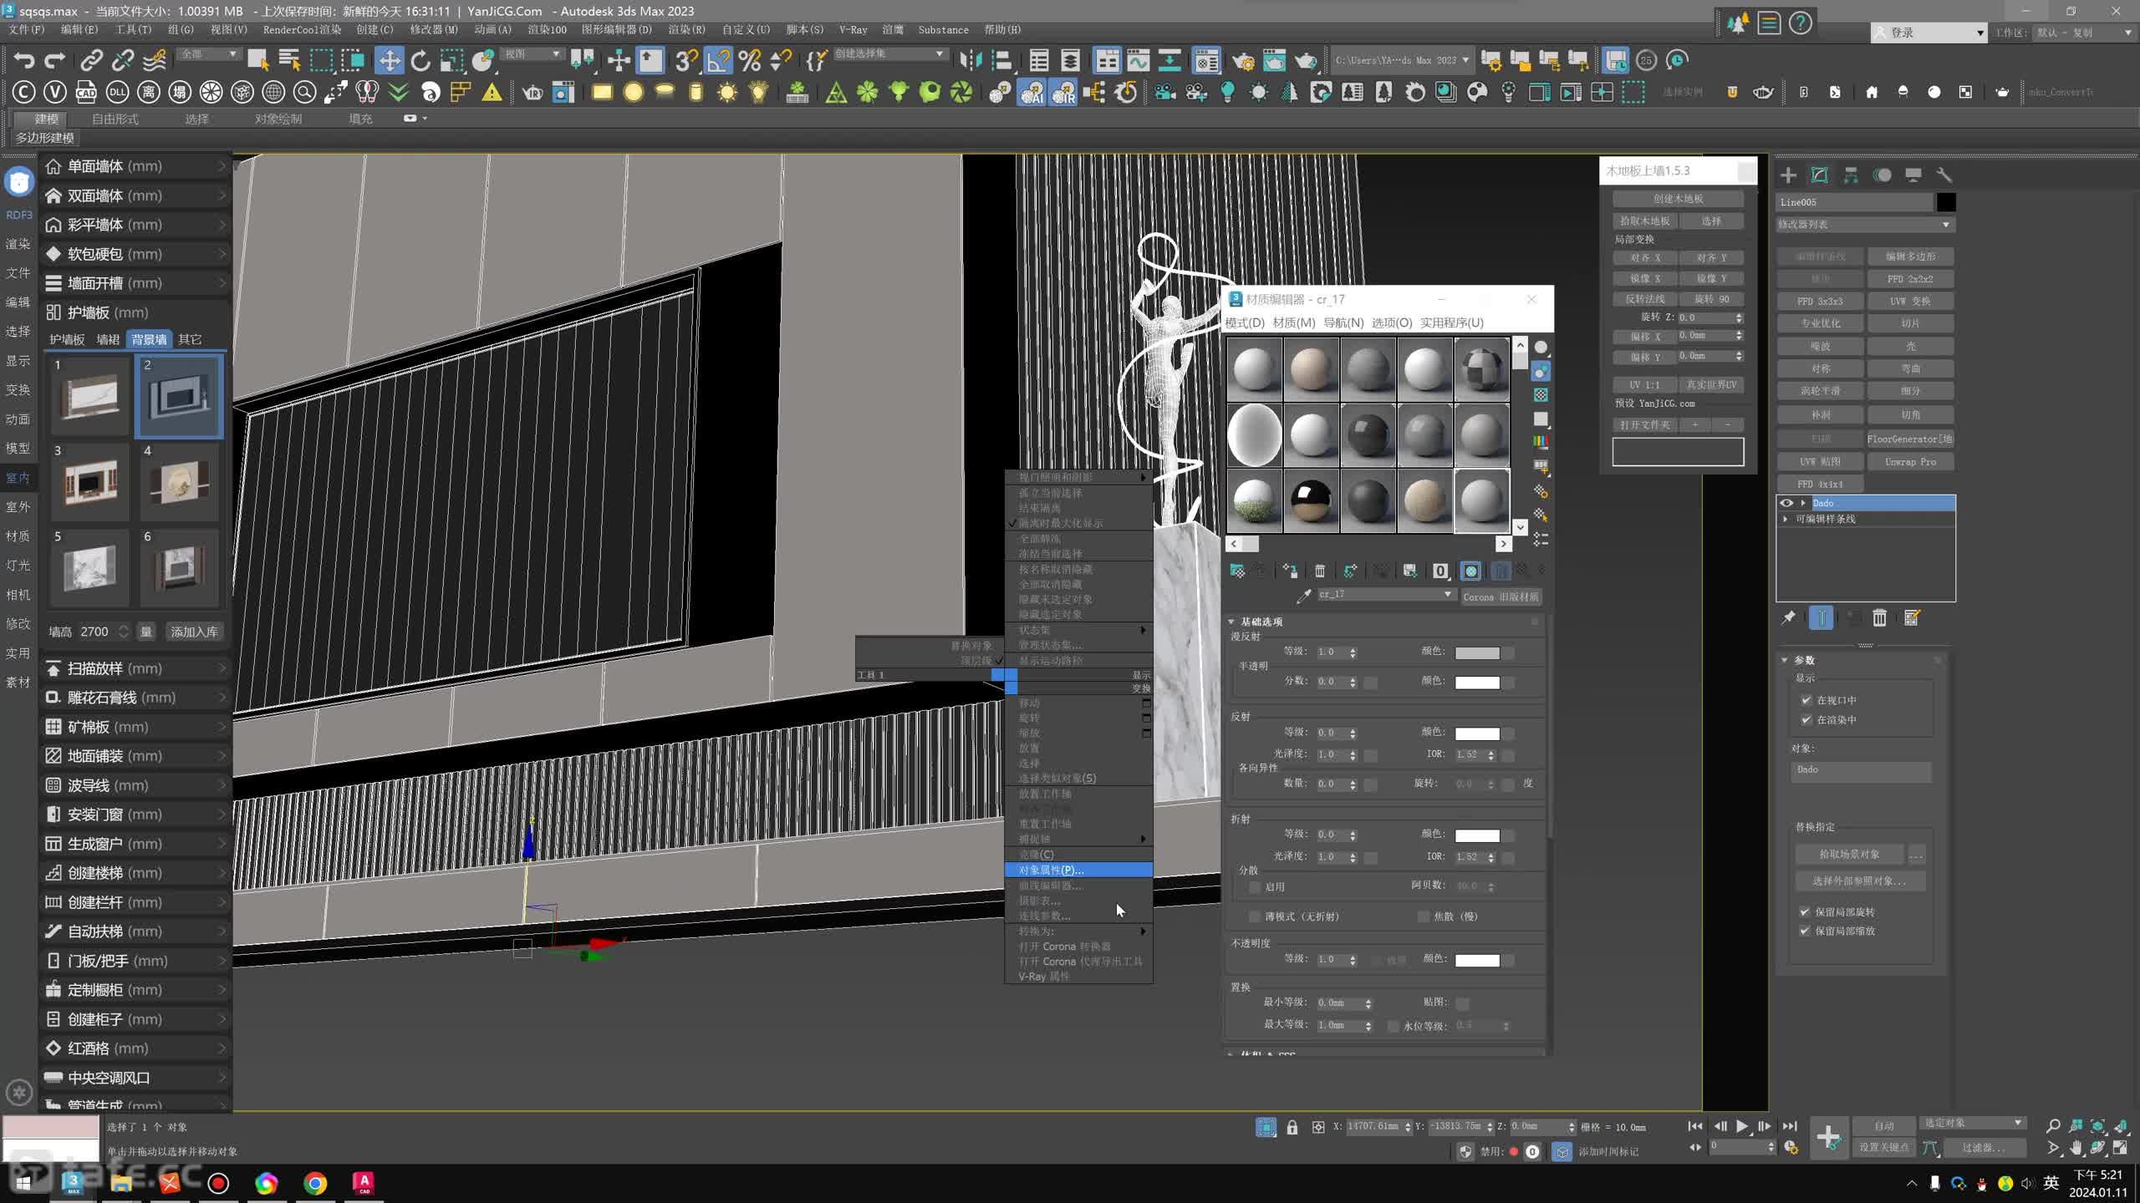Image resolution: width=2140 pixels, height=1203 pixels.
Task: Open the Motion panel tab
Action: pyautogui.click(x=1882, y=175)
